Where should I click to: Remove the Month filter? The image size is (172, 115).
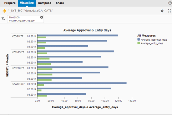coord(42,17)
